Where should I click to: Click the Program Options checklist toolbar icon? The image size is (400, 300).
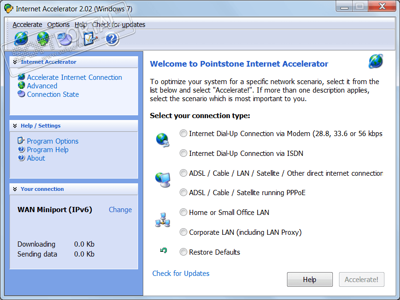pos(90,38)
